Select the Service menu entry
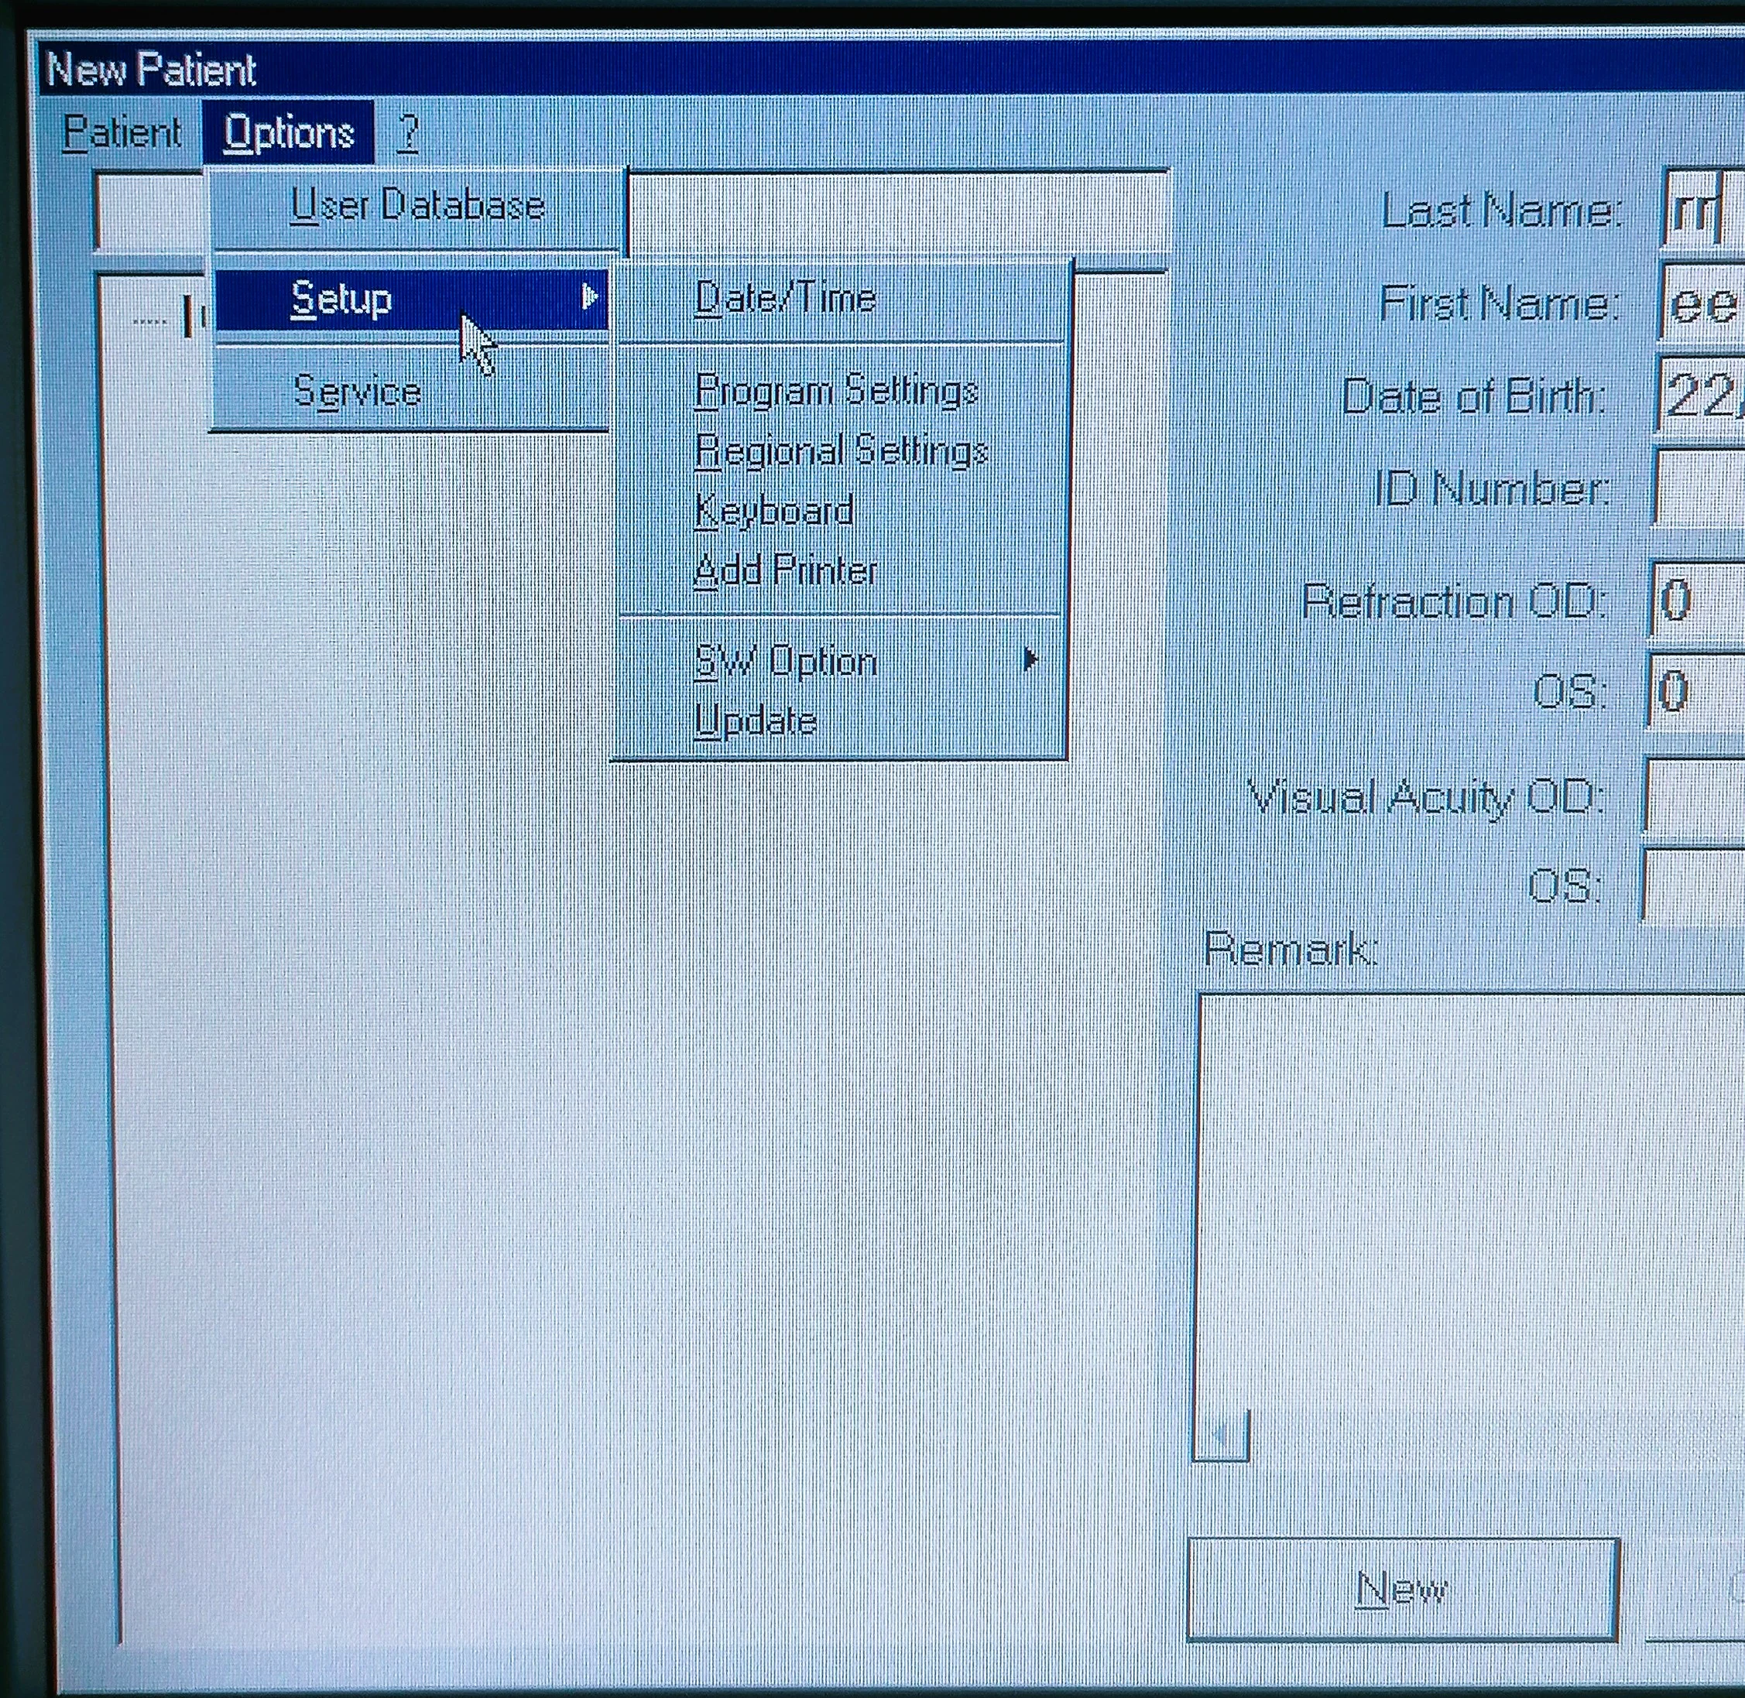Image resolution: width=1745 pixels, height=1698 pixels. [412, 390]
